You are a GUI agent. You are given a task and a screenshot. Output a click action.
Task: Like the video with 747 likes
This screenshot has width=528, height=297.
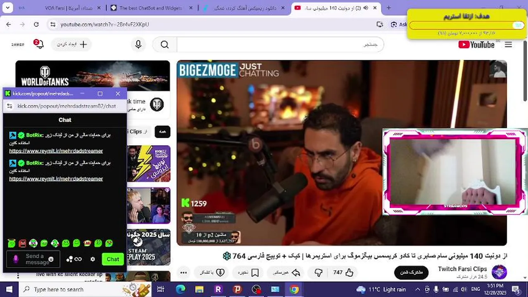[x=344, y=272]
